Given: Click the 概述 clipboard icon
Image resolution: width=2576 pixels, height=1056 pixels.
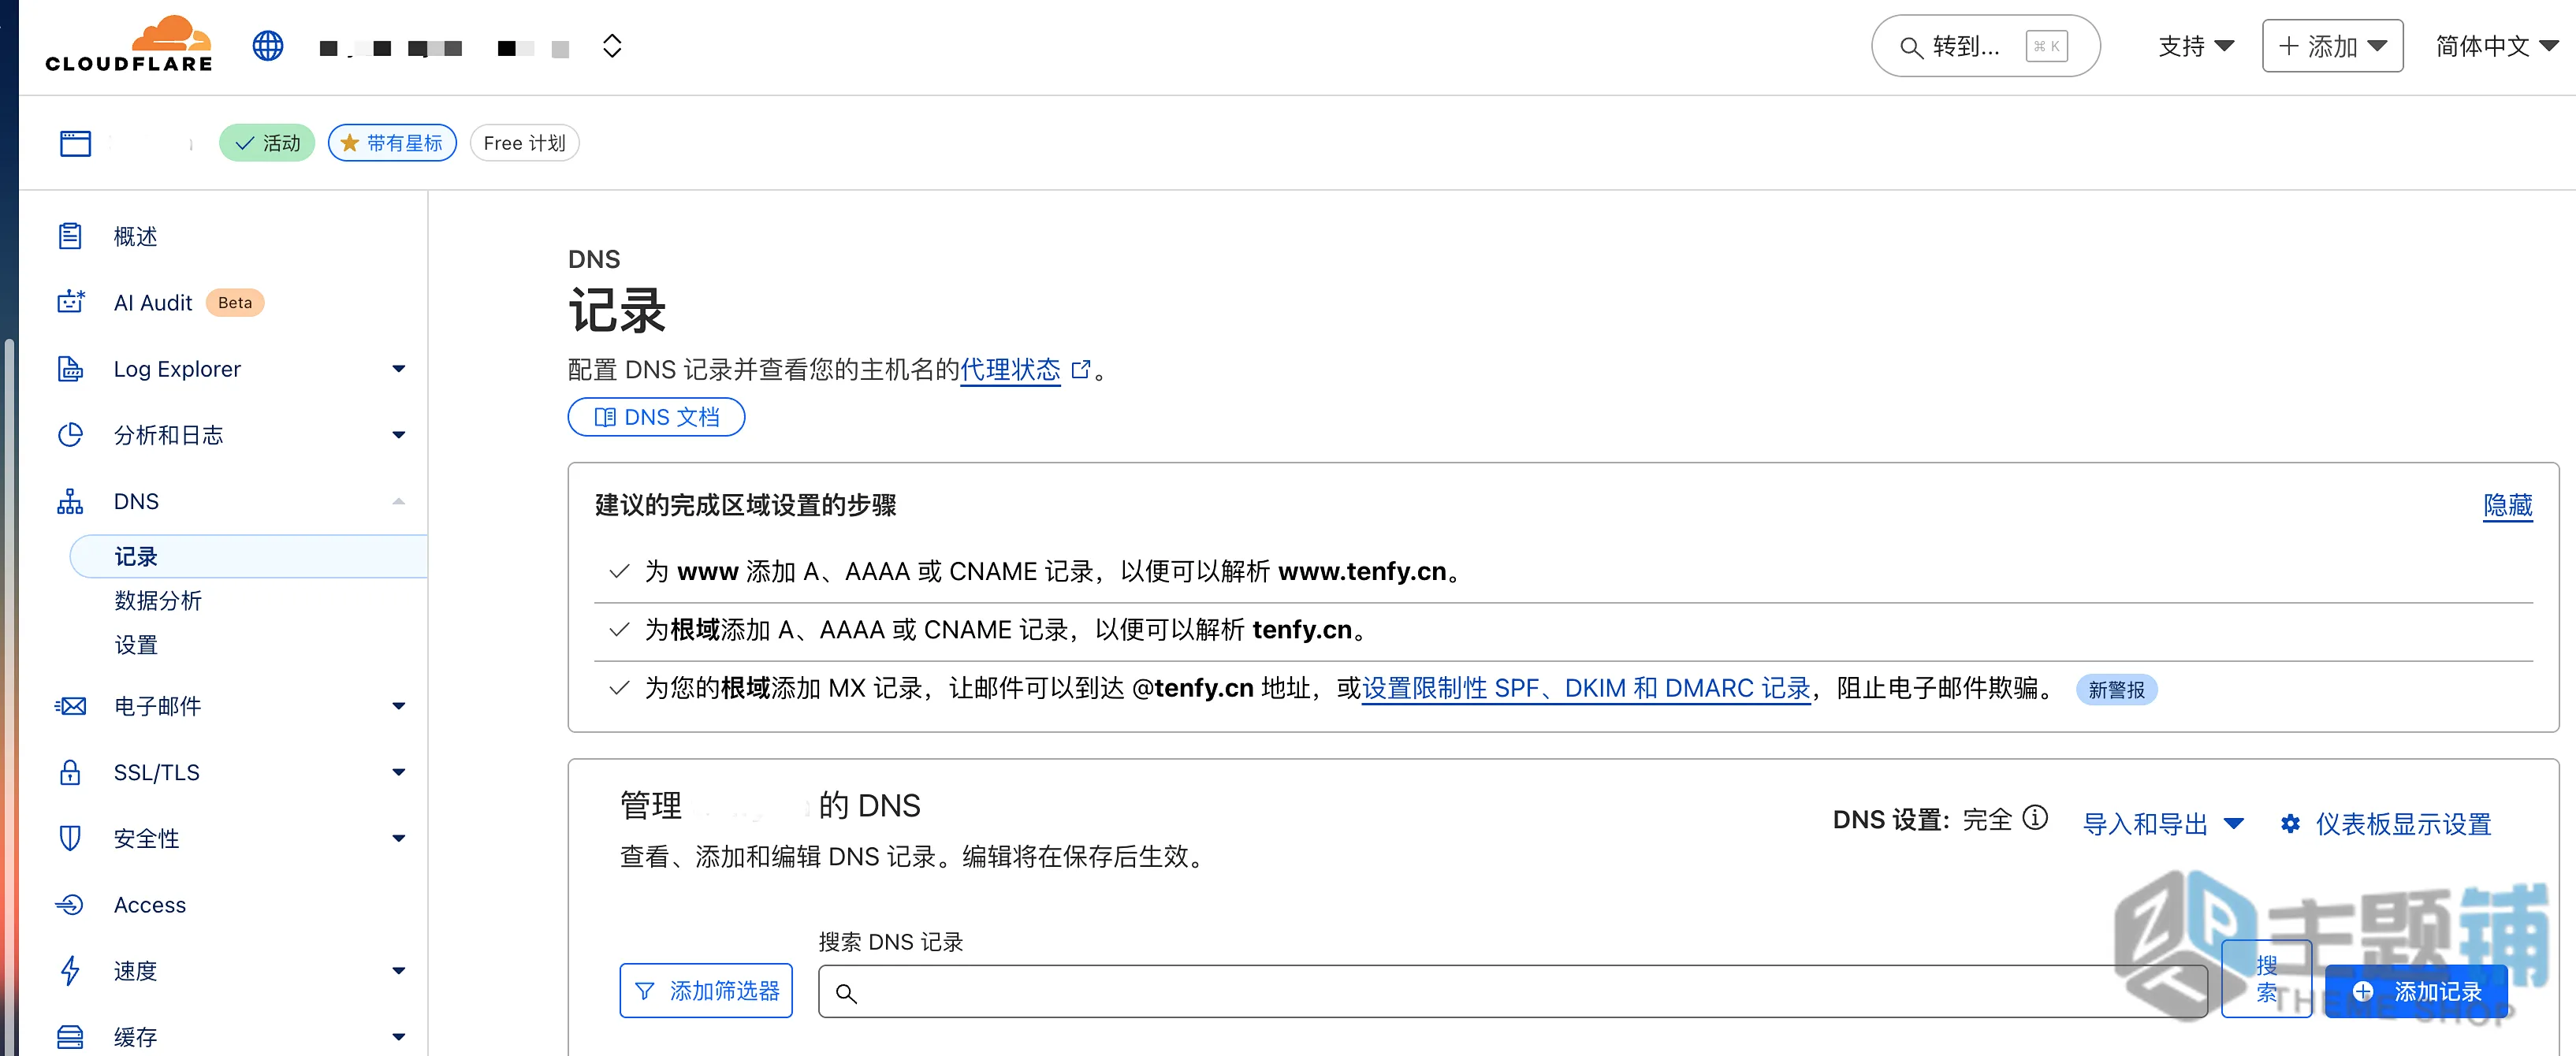Looking at the screenshot, I should click(x=70, y=237).
